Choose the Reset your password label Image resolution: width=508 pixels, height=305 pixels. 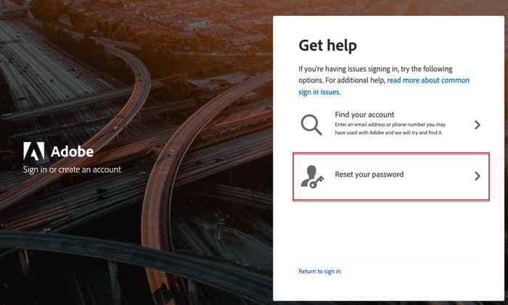tap(369, 175)
